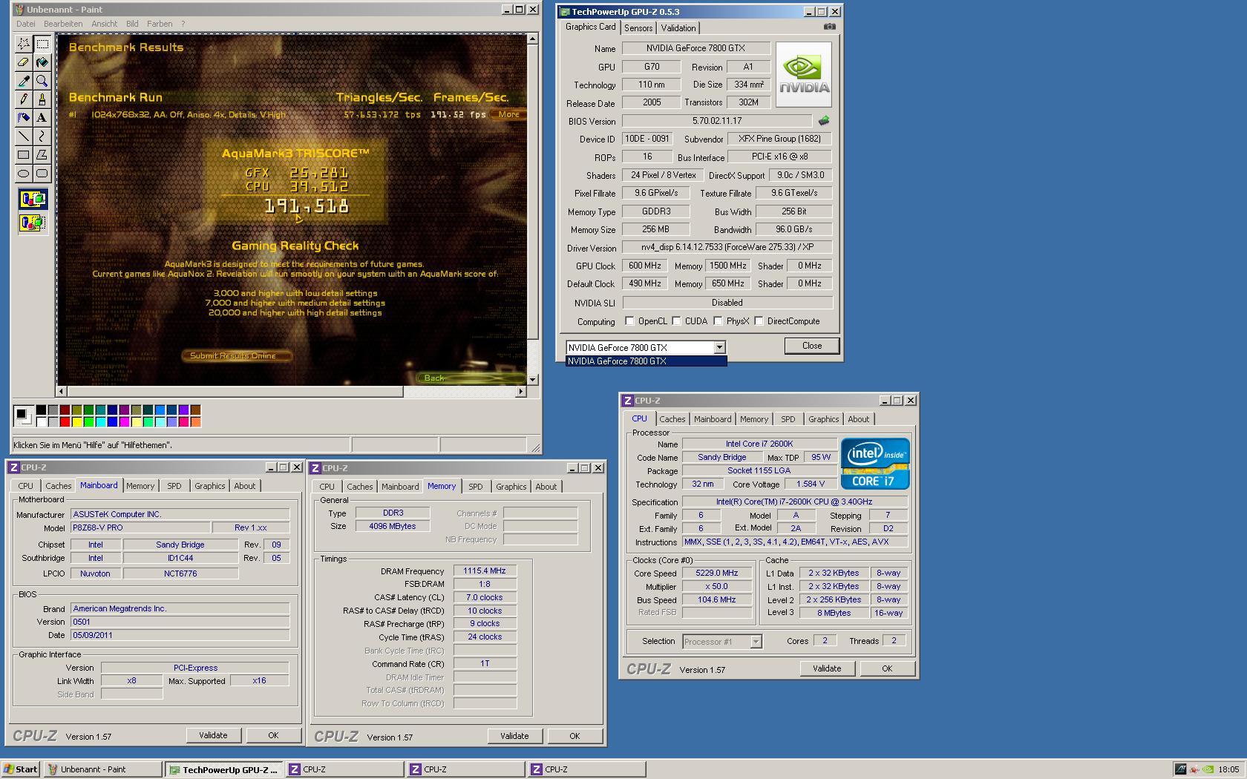
Task: Click the TechPowerUp GPU-Z taskbar button
Action: tap(224, 769)
